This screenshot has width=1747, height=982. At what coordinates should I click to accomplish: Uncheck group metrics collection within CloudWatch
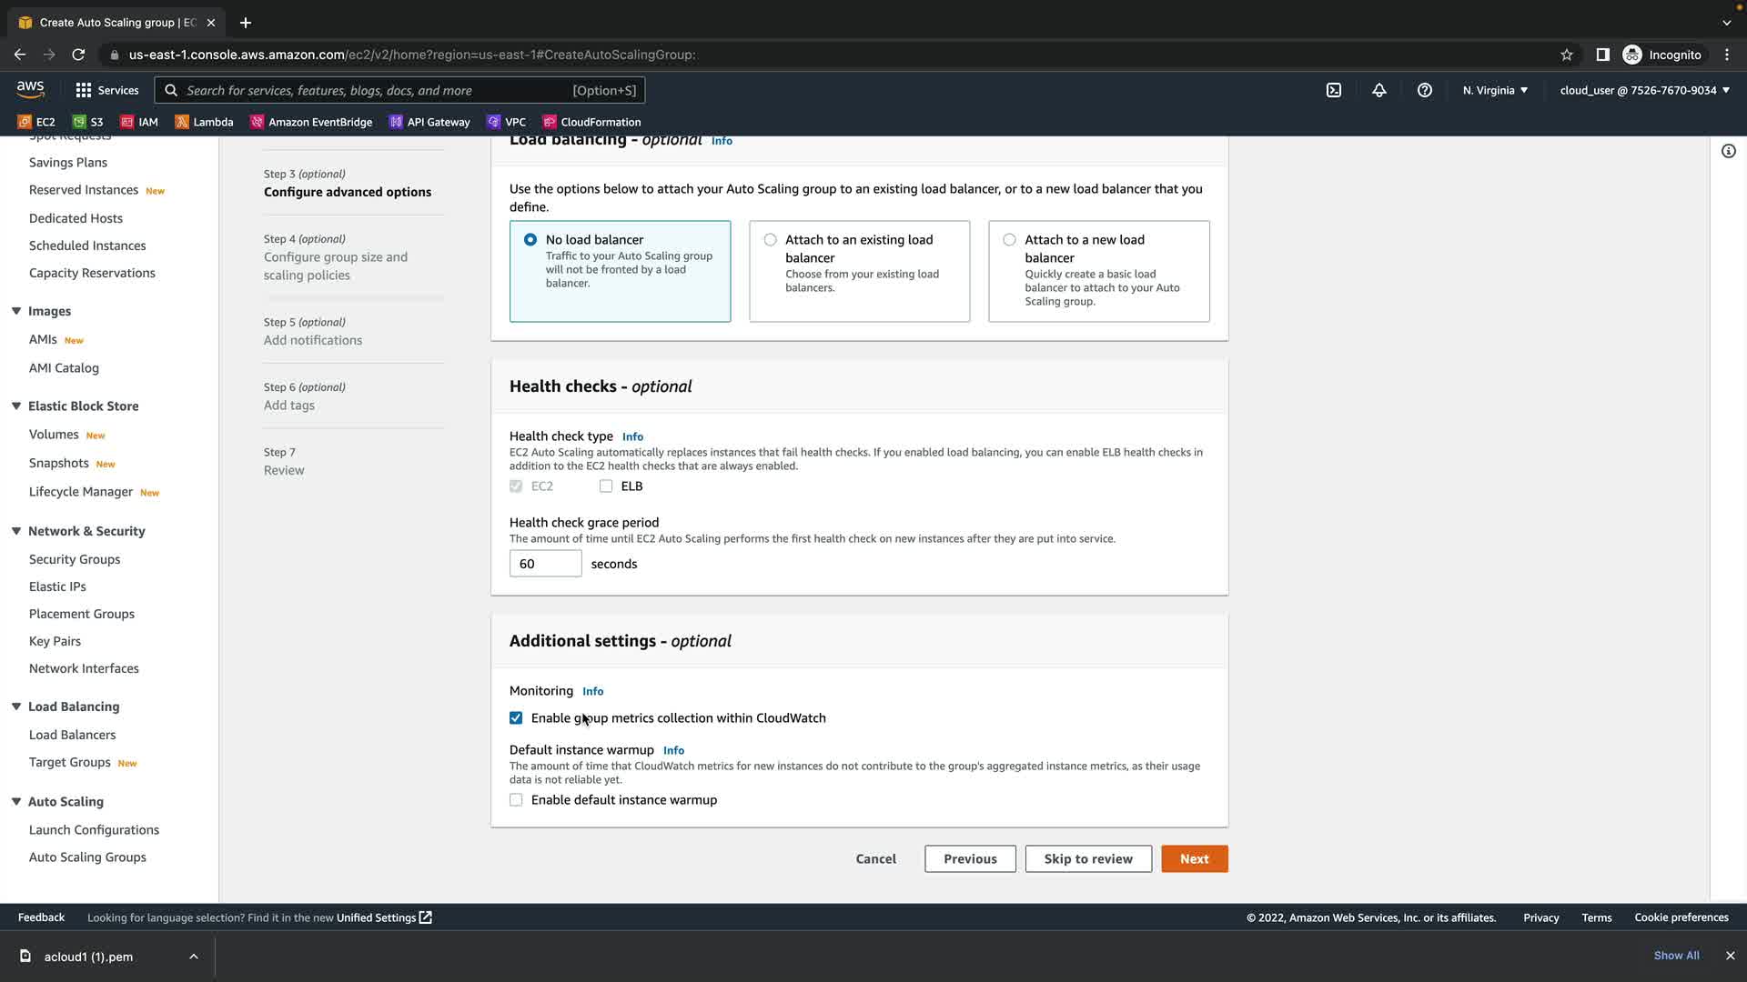pos(516,718)
